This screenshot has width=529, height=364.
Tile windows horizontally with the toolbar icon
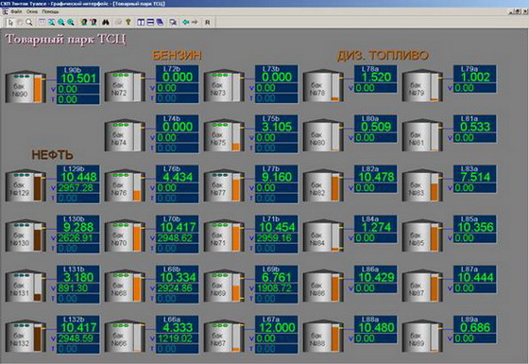pyautogui.click(x=150, y=23)
